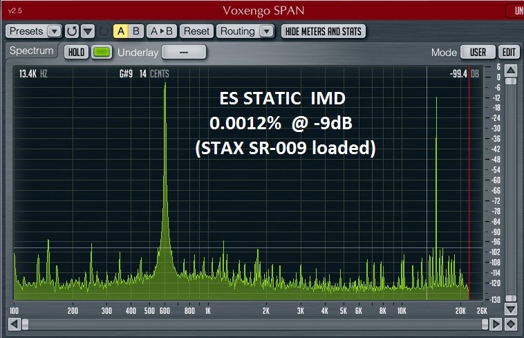The height and width of the screenshot is (338, 524).
Task: Open the USER mode selector
Action: [x=478, y=52]
